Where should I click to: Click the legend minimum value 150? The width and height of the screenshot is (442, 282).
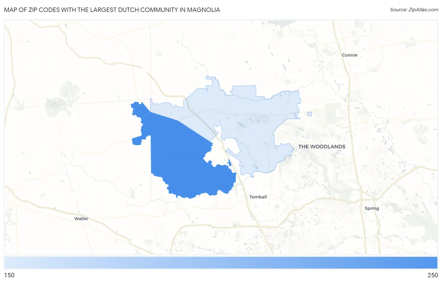pyautogui.click(x=9, y=275)
